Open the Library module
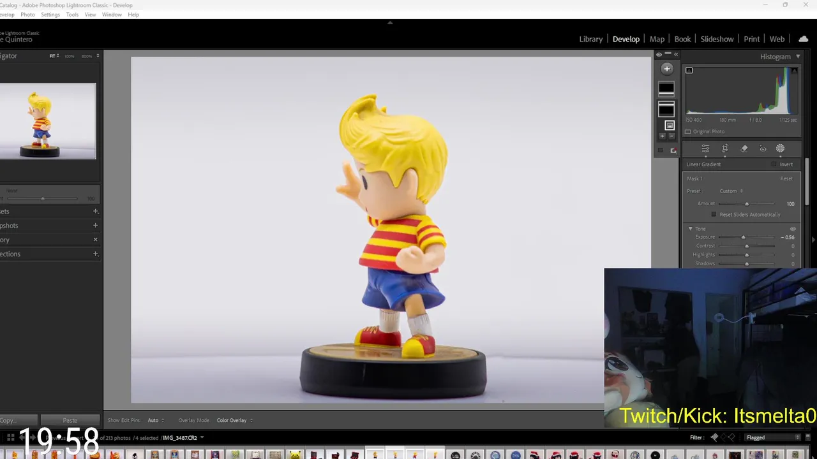The width and height of the screenshot is (817, 459). [x=590, y=39]
